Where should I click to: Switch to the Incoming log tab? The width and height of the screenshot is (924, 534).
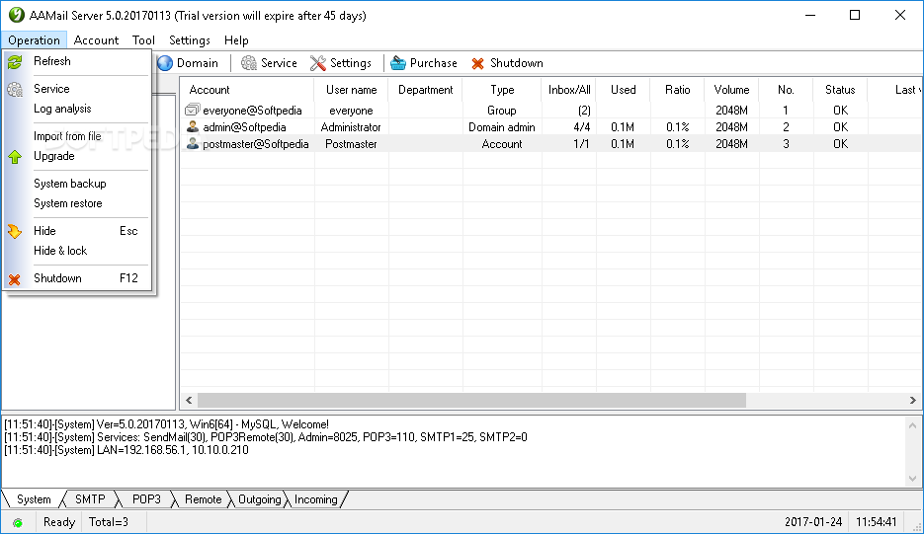[316, 499]
